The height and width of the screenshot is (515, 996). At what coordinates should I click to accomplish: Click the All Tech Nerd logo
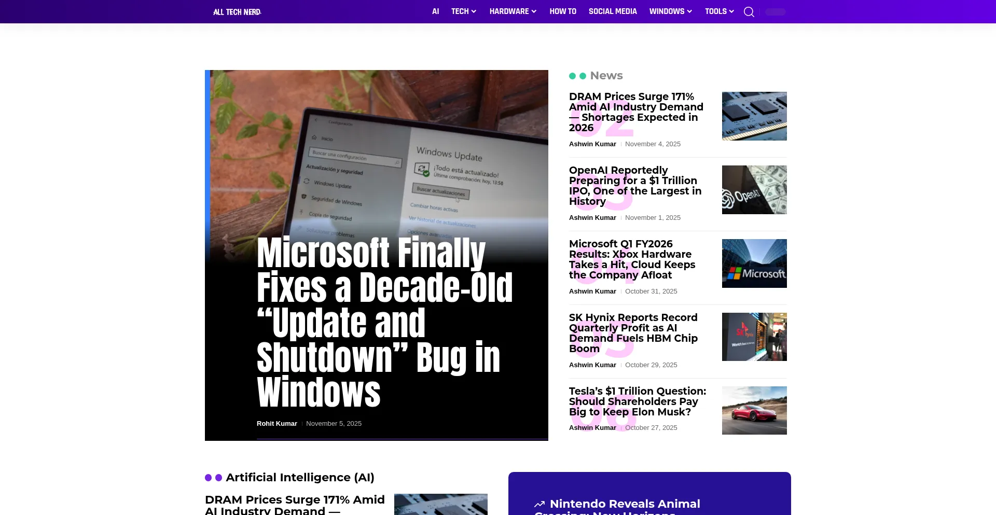pos(237,12)
